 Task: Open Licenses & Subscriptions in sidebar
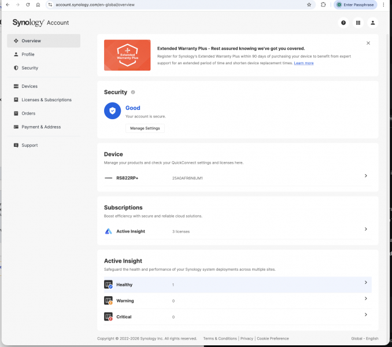coord(43,99)
